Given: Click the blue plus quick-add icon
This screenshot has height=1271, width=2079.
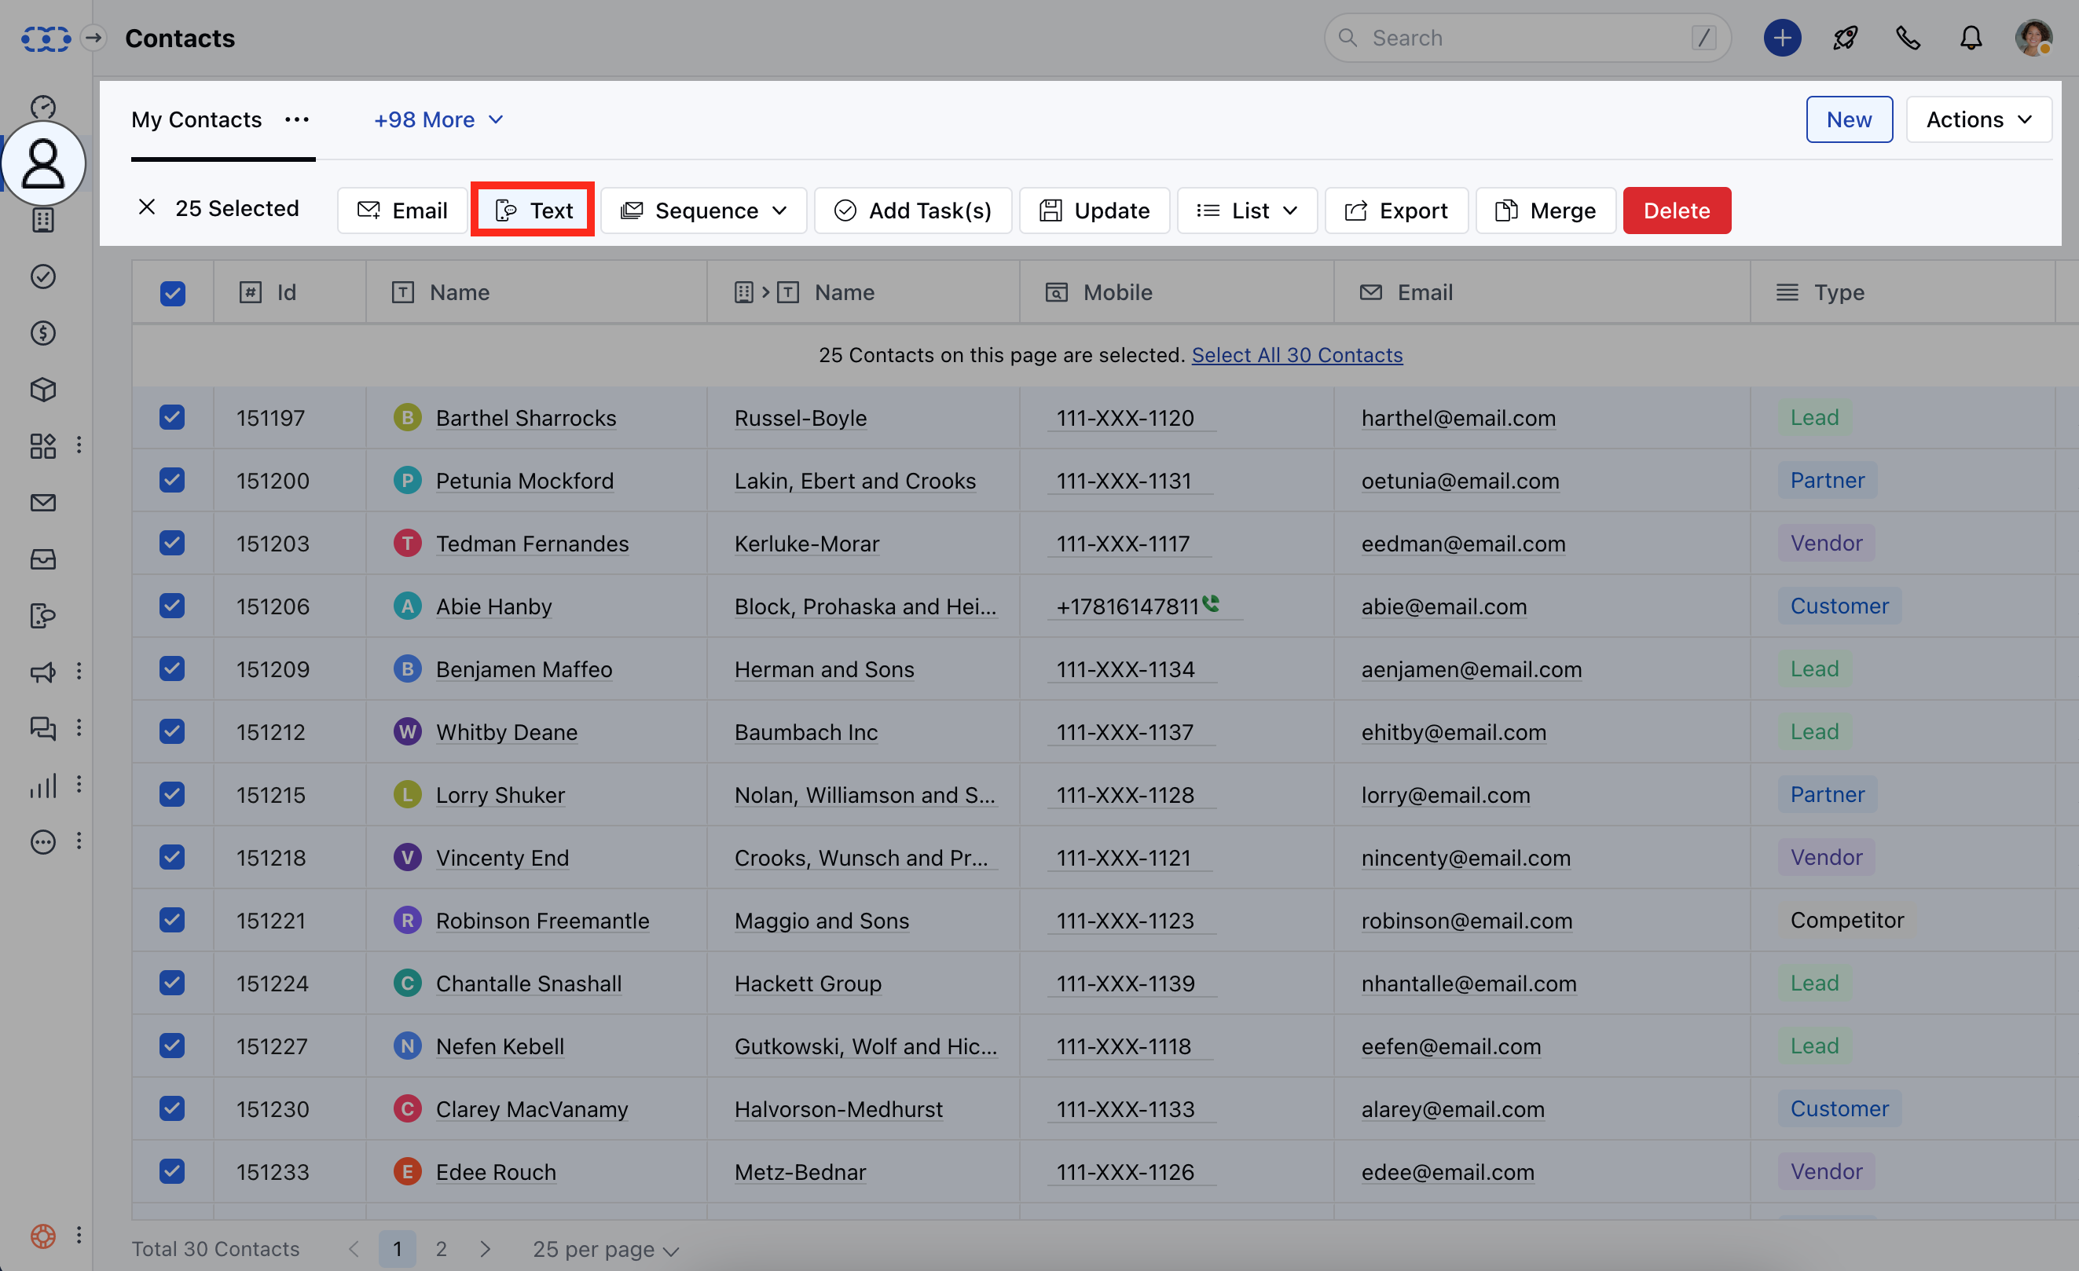Looking at the screenshot, I should (1781, 38).
